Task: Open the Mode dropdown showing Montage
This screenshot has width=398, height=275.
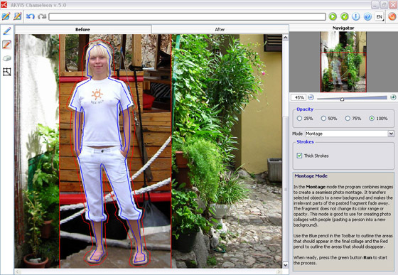Action: (349, 134)
